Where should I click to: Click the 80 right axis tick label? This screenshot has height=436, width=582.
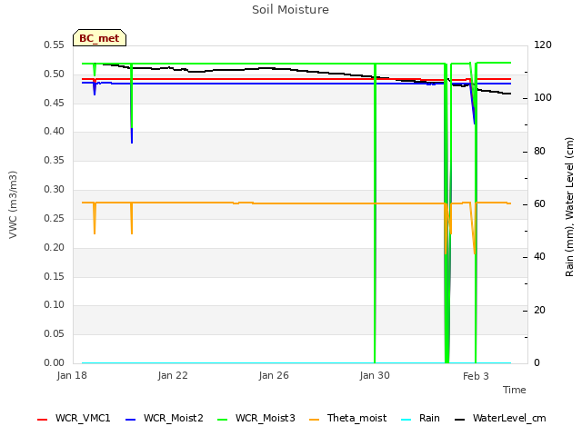pyautogui.click(x=539, y=151)
